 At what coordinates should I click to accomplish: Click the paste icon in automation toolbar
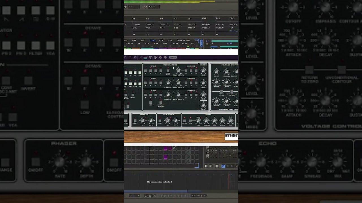tap(154, 196)
